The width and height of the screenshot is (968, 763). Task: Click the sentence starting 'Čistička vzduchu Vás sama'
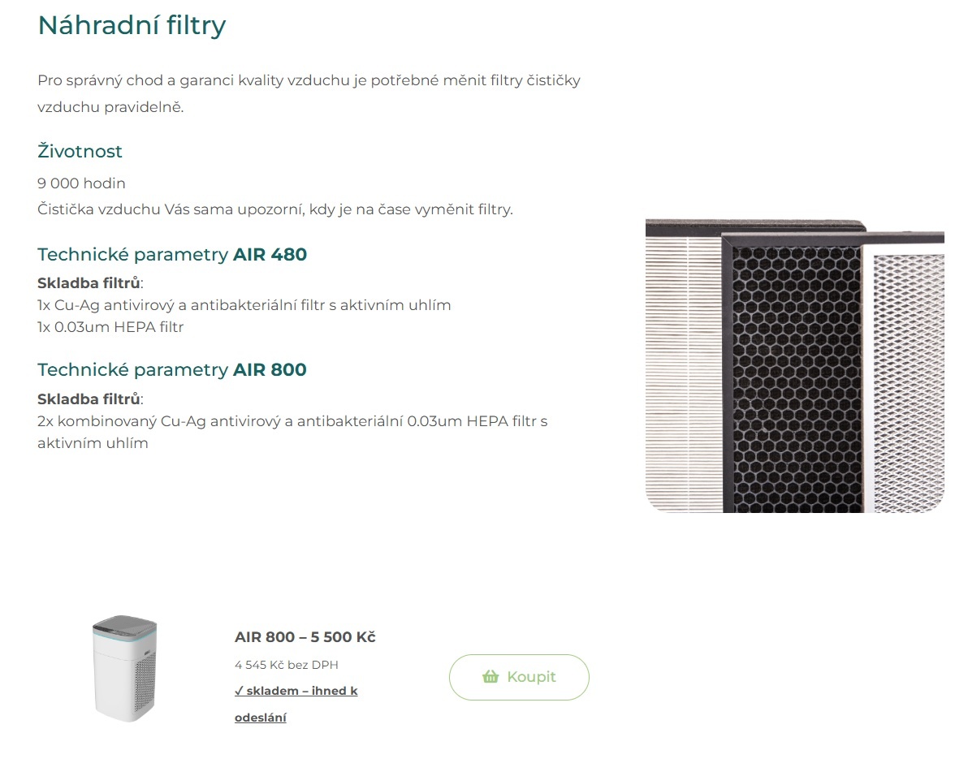[274, 209]
